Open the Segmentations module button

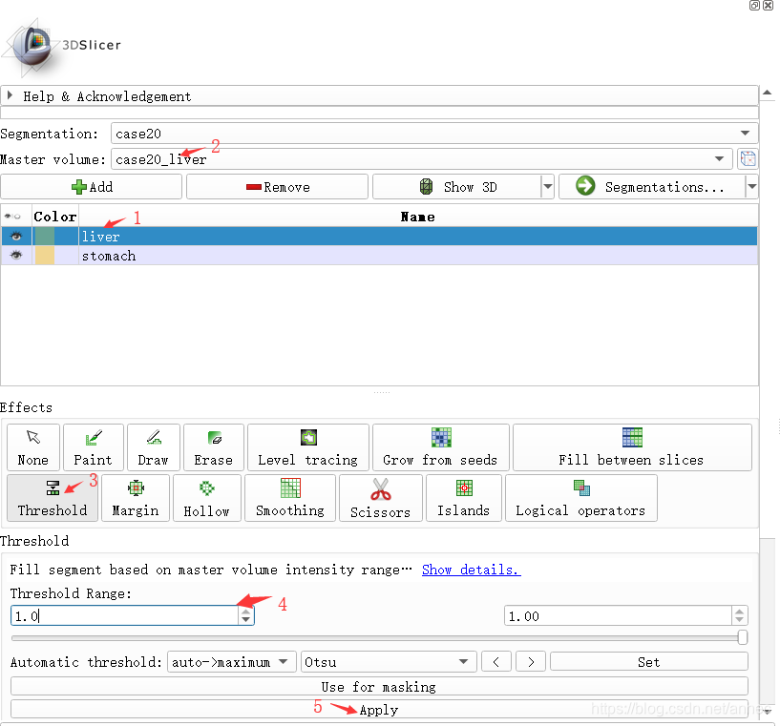click(652, 187)
